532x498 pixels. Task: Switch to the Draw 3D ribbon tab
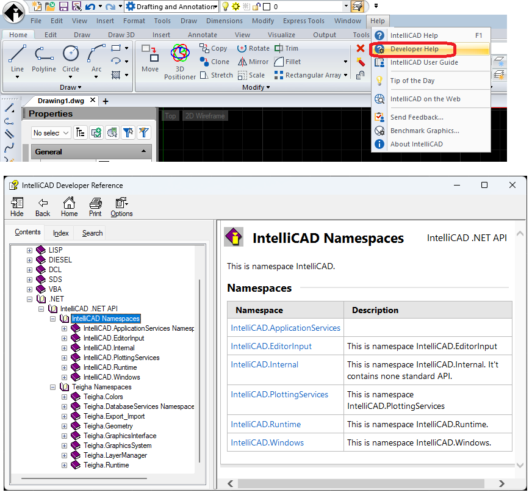point(121,35)
